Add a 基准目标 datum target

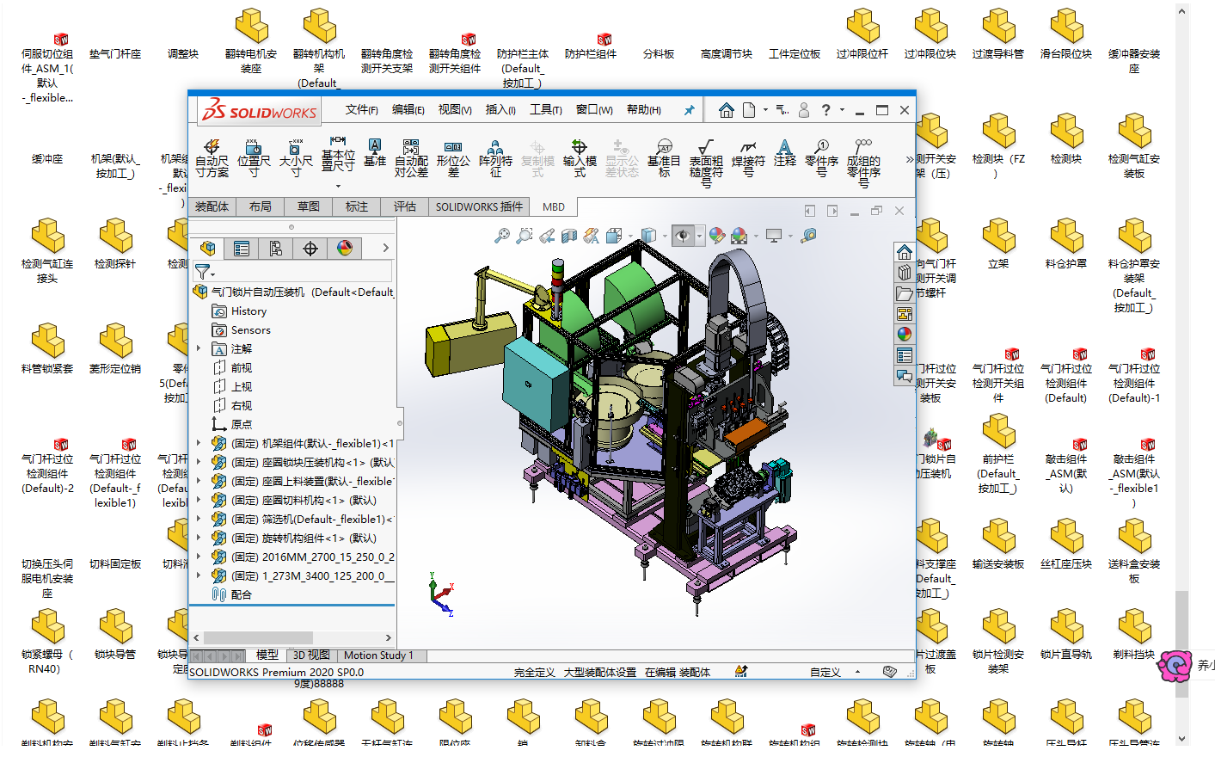click(664, 157)
